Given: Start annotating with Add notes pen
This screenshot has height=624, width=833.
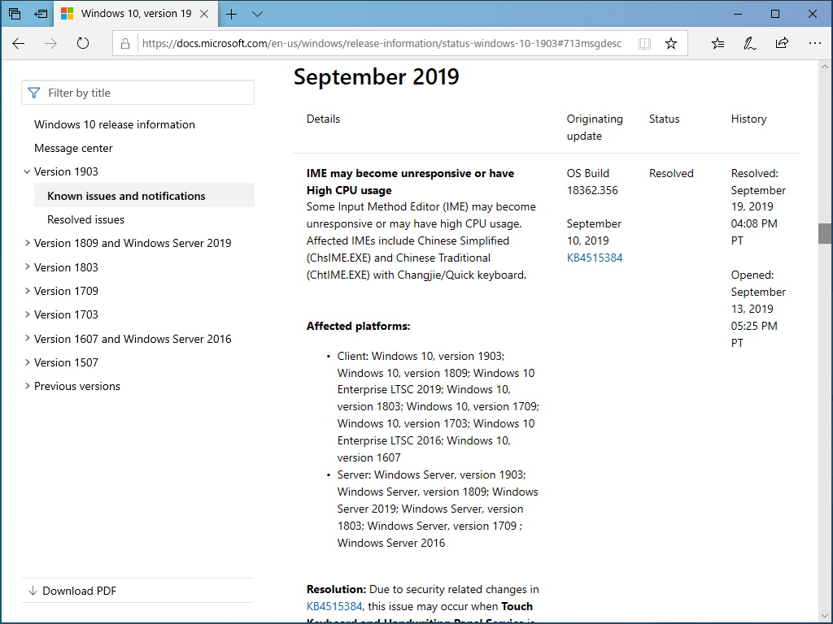Looking at the screenshot, I should pos(748,43).
